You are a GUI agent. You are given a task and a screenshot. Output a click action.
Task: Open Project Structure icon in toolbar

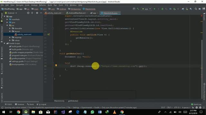200,9
